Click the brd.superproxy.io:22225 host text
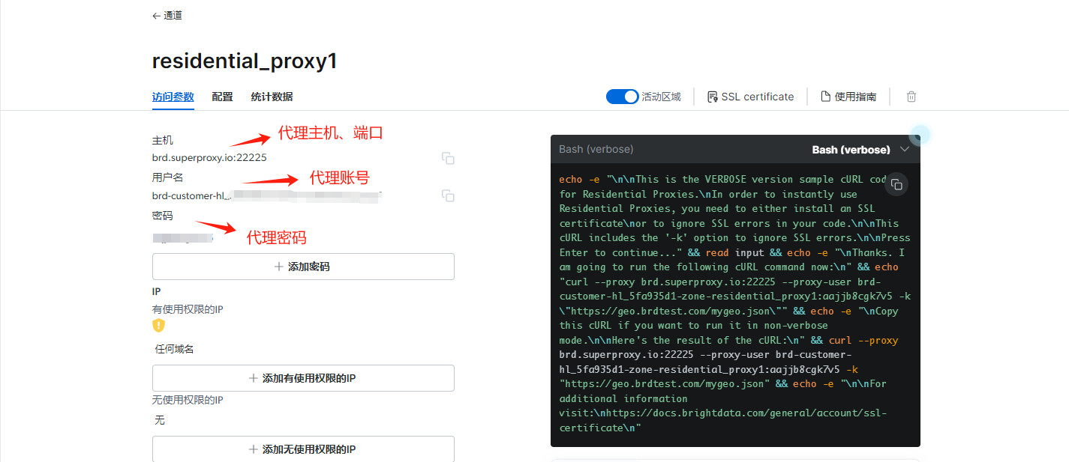The image size is (1069, 462). 209,158
